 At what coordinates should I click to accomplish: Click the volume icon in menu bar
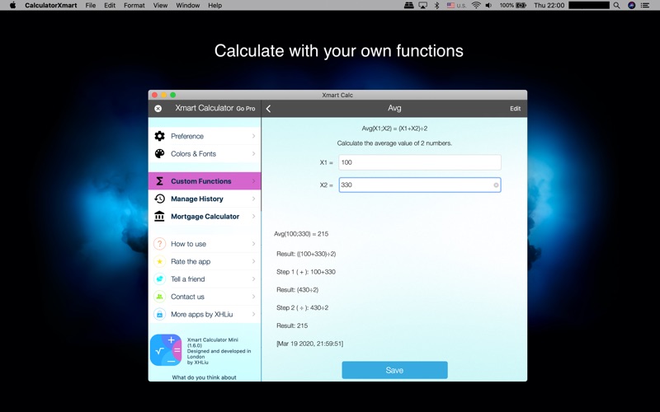tap(488, 6)
